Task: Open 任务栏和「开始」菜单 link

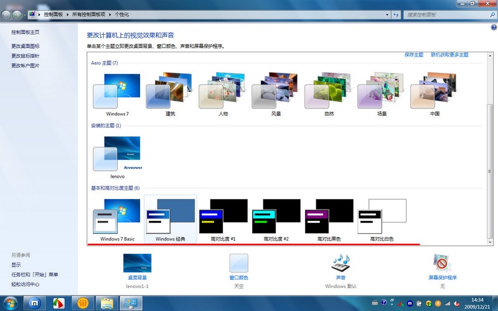Action: (x=35, y=274)
